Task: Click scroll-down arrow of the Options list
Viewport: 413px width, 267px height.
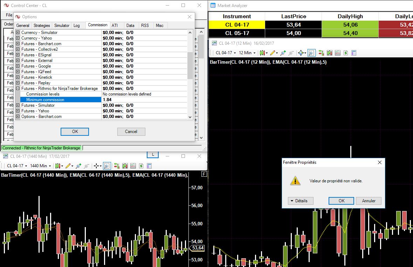Action: pyautogui.click(x=190, y=117)
